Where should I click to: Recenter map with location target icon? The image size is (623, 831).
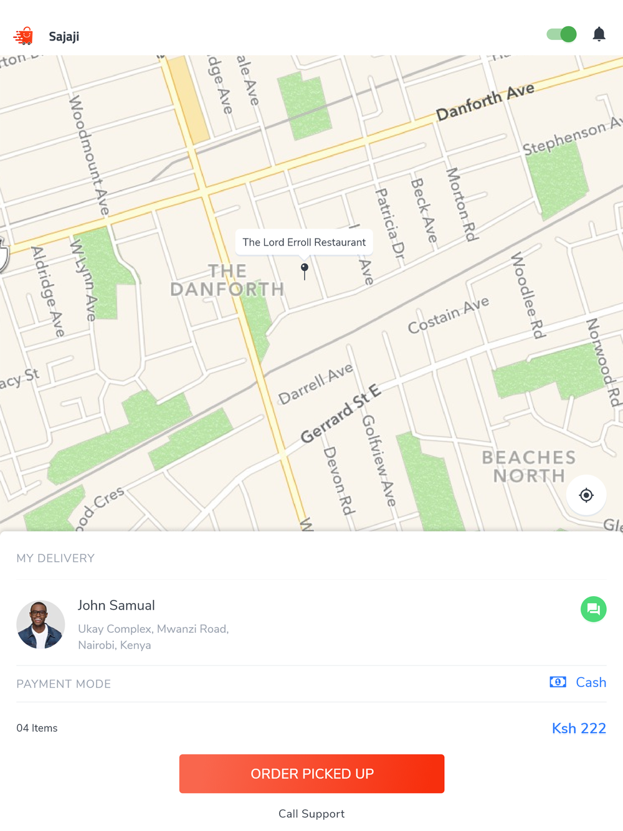[x=586, y=495]
